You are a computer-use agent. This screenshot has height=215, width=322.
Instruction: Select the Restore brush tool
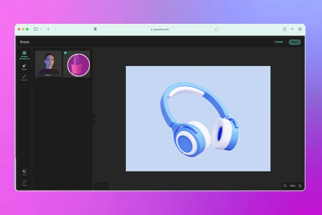point(24,77)
